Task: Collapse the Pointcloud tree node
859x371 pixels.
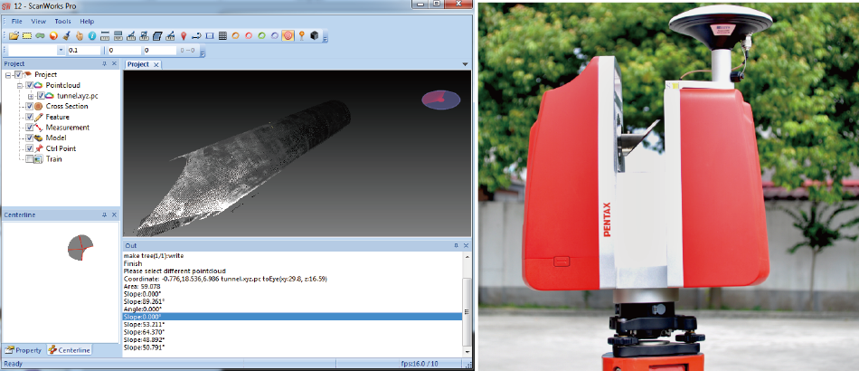Action: 19,85
